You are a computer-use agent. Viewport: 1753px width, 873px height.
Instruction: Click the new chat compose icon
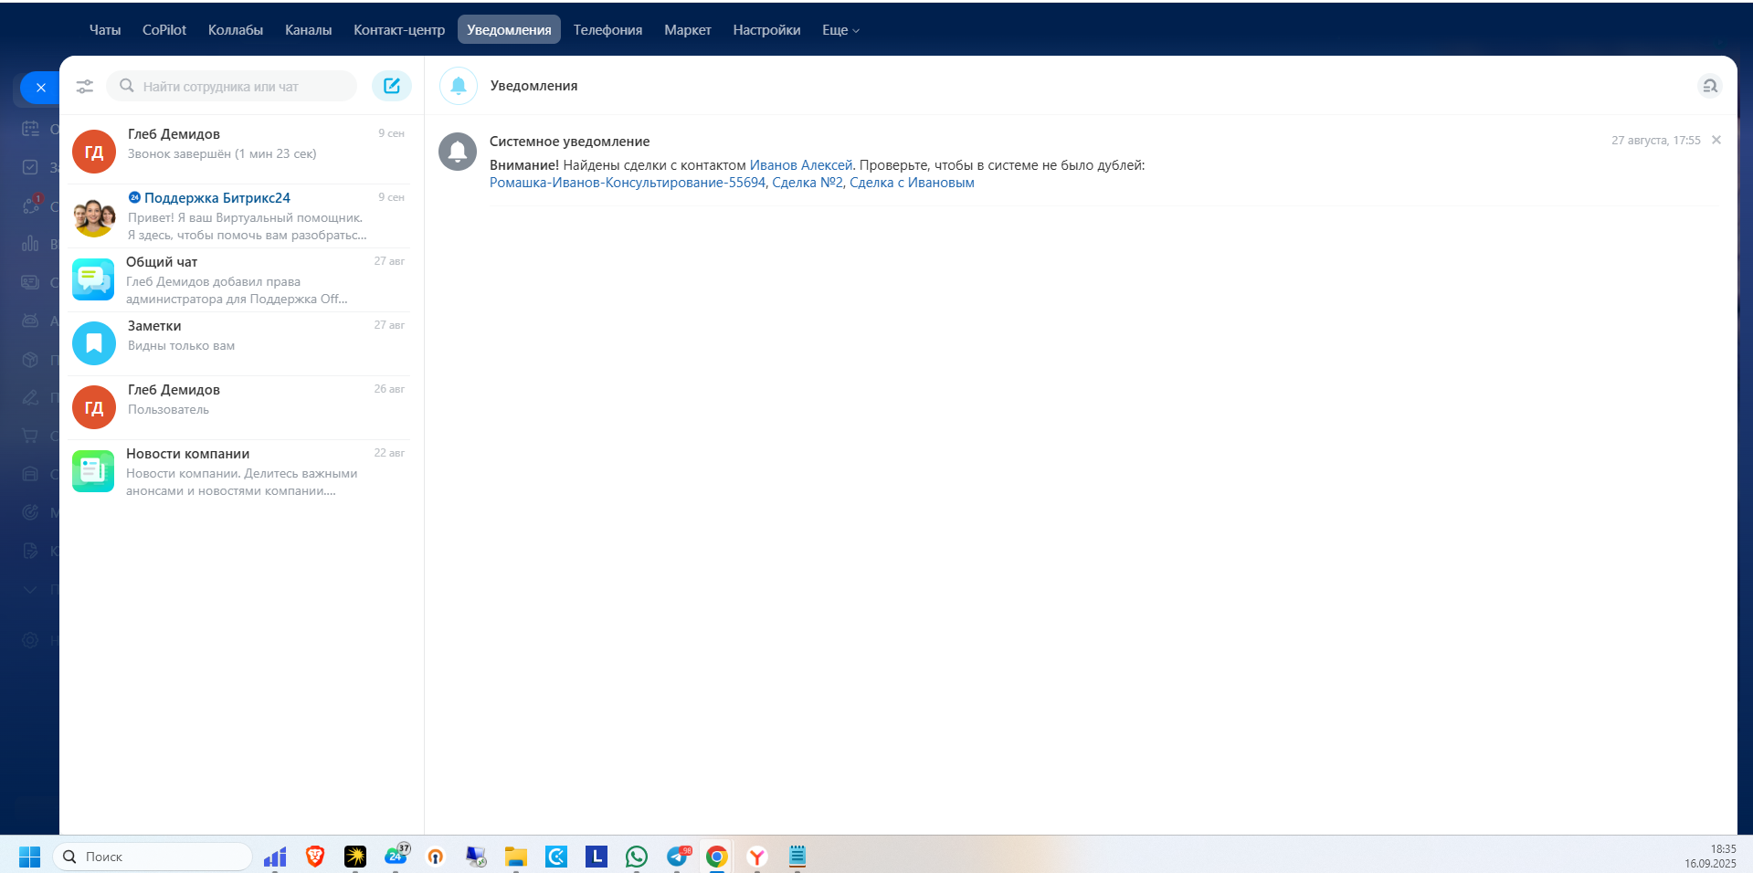click(x=391, y=86)
